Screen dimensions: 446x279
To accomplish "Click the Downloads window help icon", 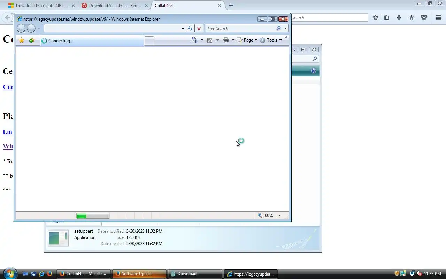I will tap(313, 71).
